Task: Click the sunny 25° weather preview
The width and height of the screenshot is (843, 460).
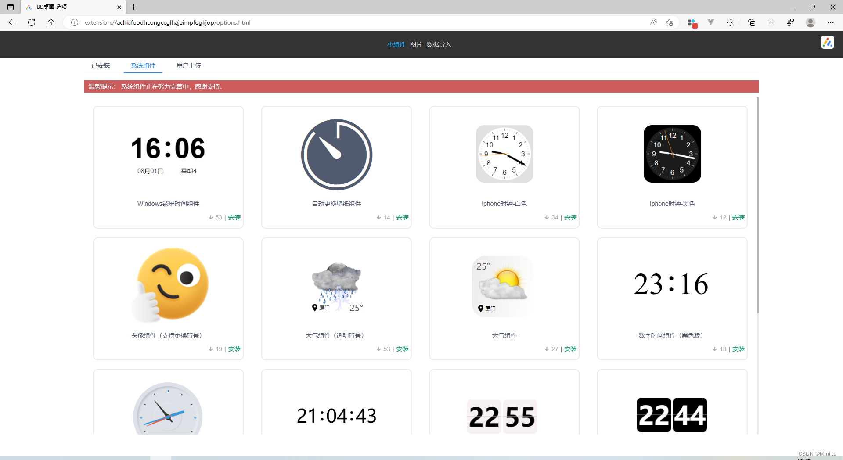Action: 503,286
